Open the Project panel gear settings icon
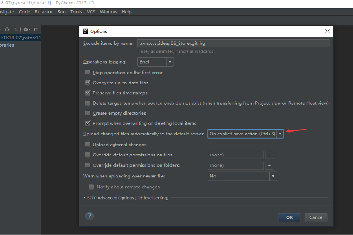 pos(27,29)
